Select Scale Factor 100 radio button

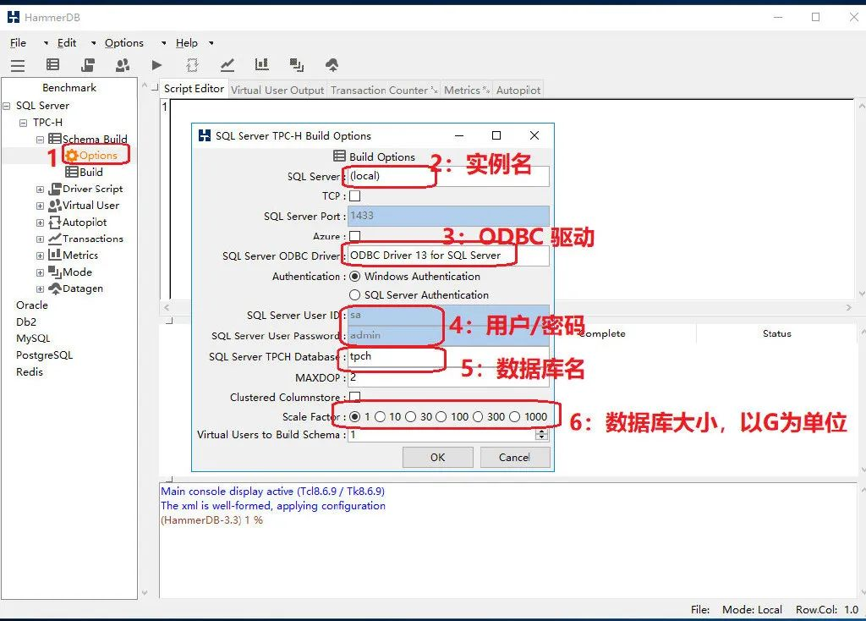pyautogui.click(x=441, y=416)
